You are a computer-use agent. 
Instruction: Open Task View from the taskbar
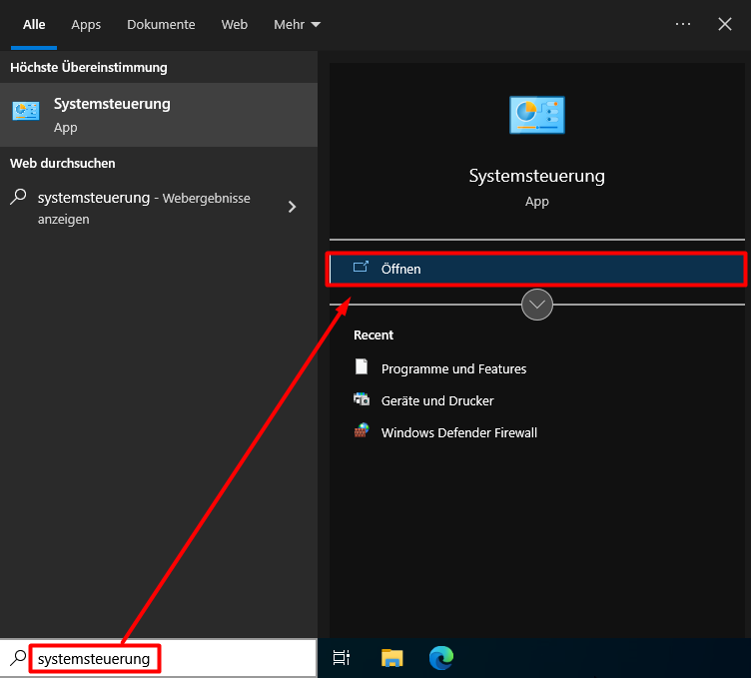342,658
